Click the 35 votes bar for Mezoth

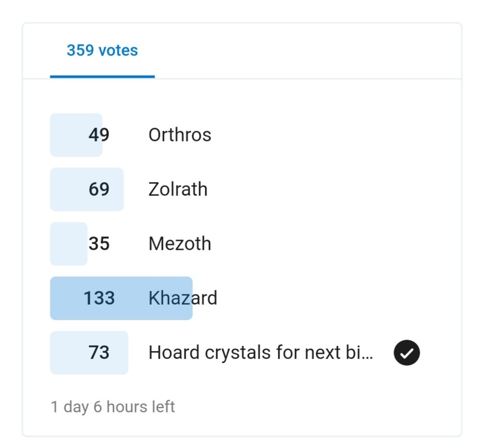[x=68, y=243]
